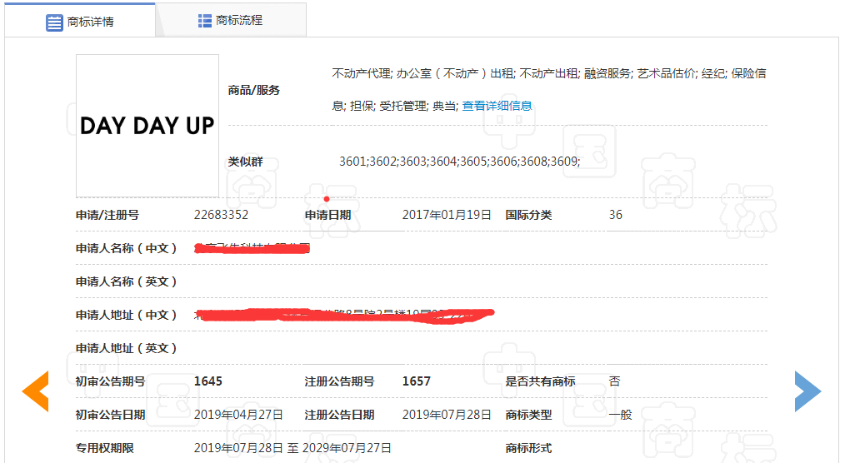
Task: Click the application date 2017年01月19日
Action: pos(447,215)
